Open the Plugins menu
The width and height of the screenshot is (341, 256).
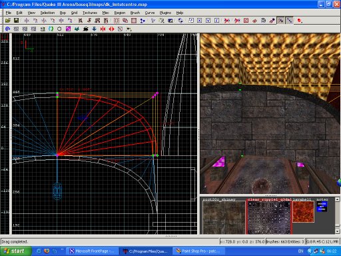165,13
